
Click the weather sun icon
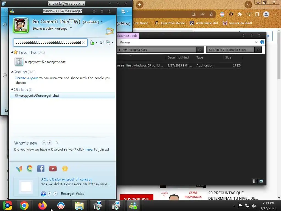(65, 169)
